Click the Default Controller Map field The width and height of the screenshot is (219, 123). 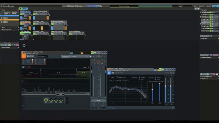[124, 6]
